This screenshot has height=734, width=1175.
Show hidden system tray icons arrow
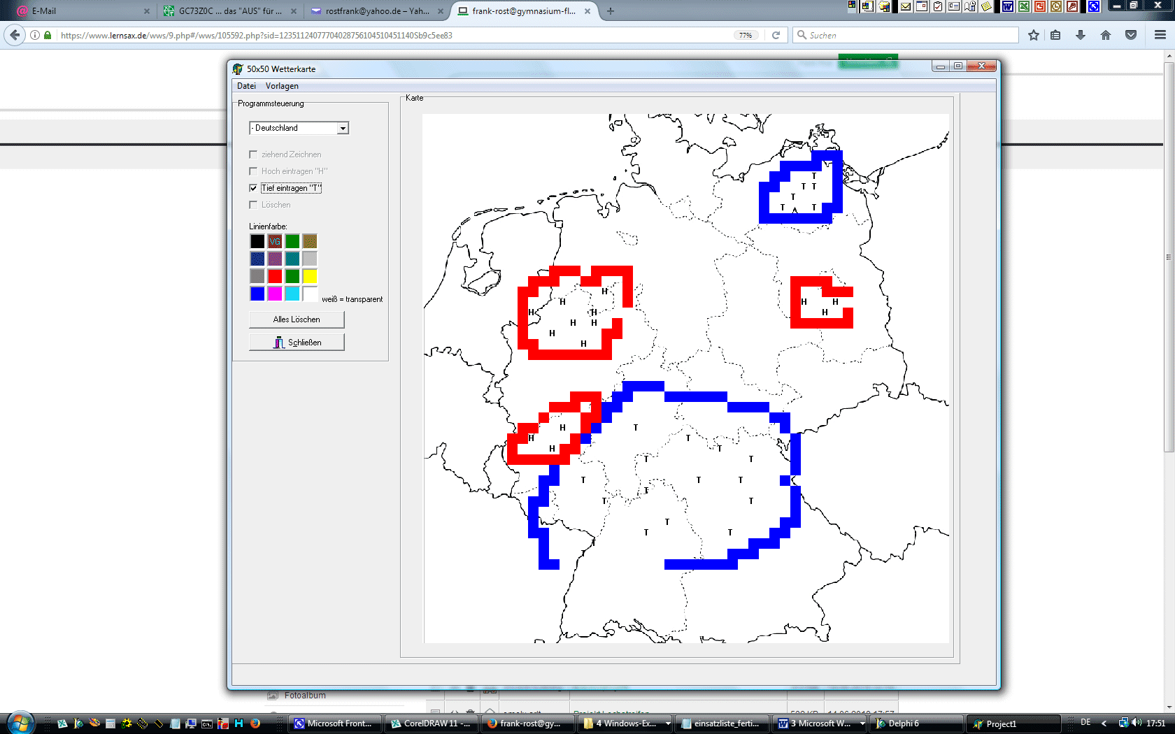[x=1104, y=723]
